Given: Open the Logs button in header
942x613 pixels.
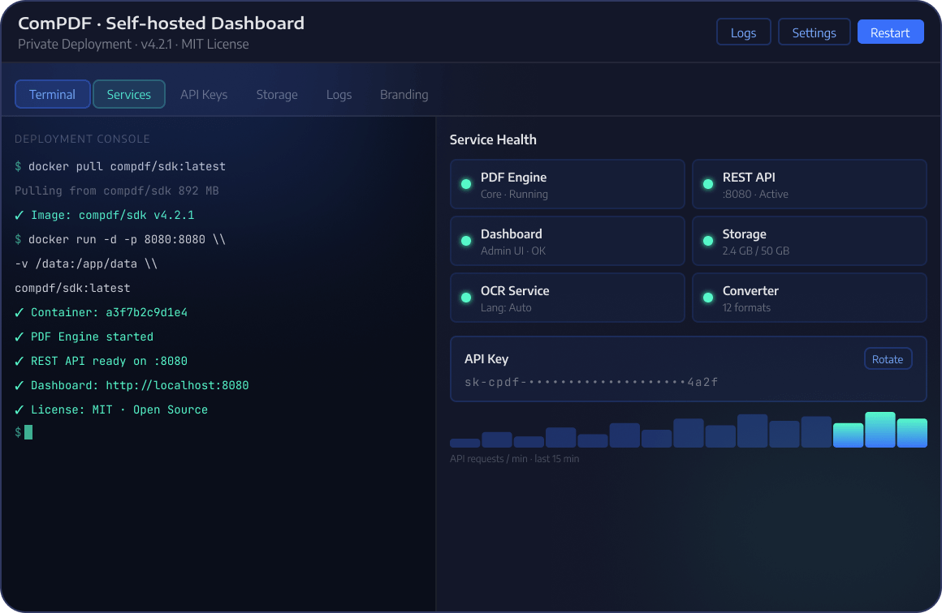Looking at the screenshot, I should 743,32.
